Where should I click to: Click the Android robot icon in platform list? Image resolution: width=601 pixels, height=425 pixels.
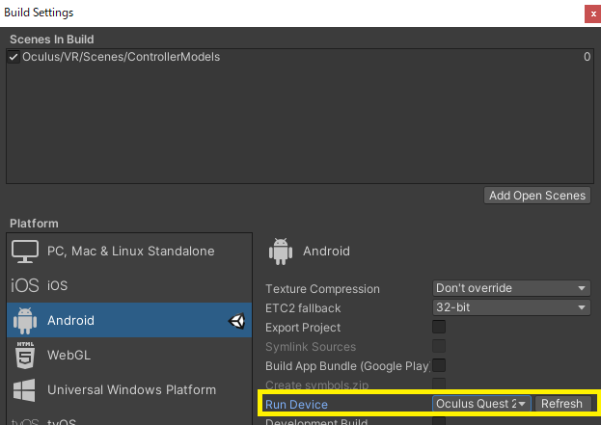click(x=25, y=321)
